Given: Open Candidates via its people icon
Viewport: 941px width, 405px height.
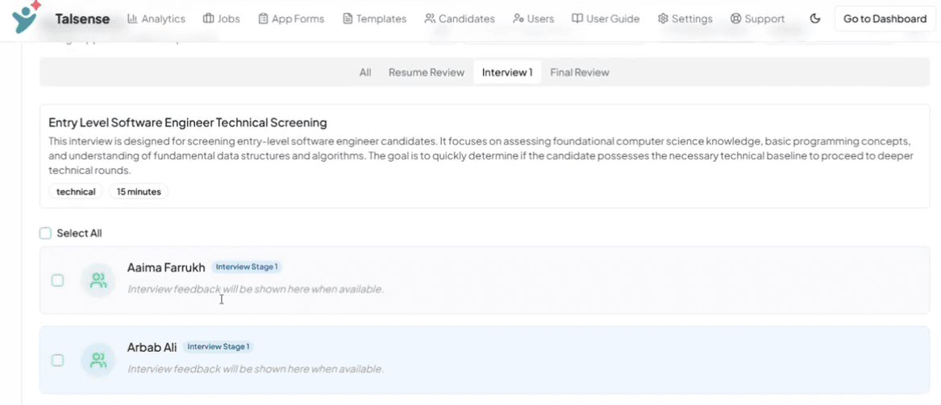Looking at the screenshot, I should click(430, 19).
